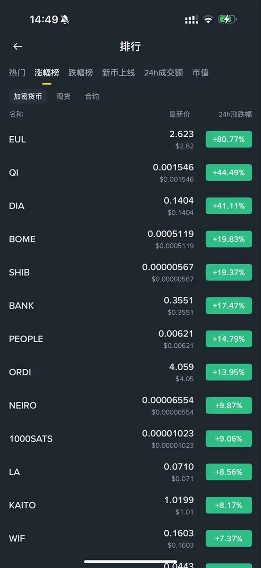
Task: Select the 新币上线 tab
Action: click(x=118, y=73)
